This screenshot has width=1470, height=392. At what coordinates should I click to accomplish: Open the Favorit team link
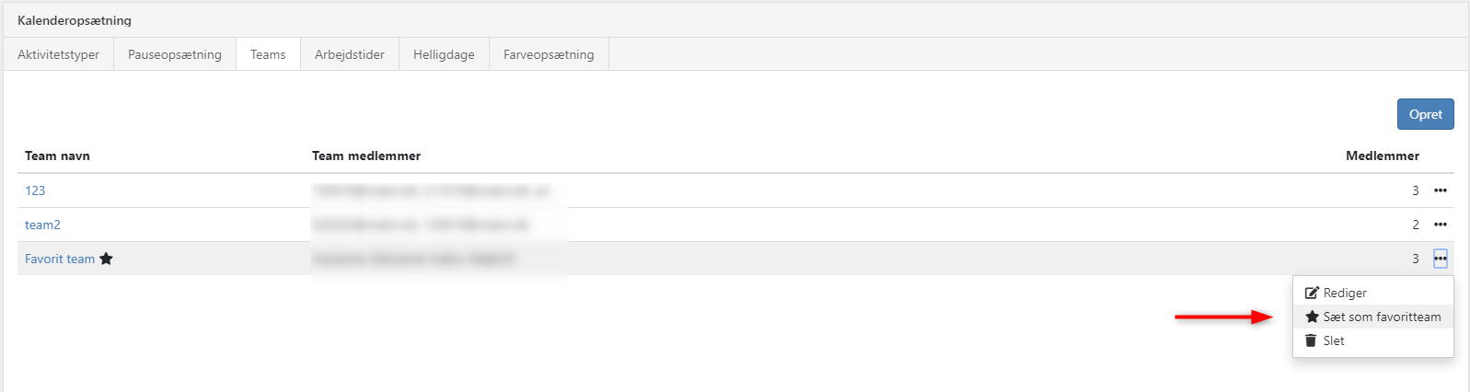pos(60,259)
